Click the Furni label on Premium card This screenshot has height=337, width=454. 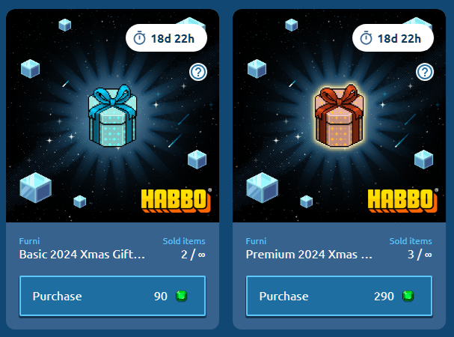point(256,241)
